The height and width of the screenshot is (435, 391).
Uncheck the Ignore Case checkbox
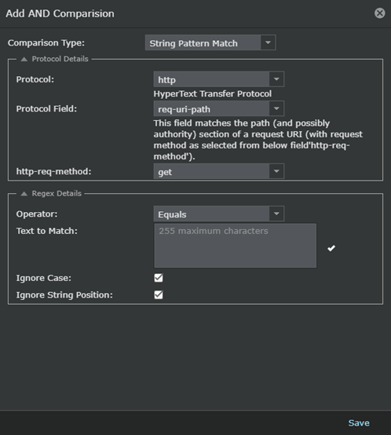[159, 278]
